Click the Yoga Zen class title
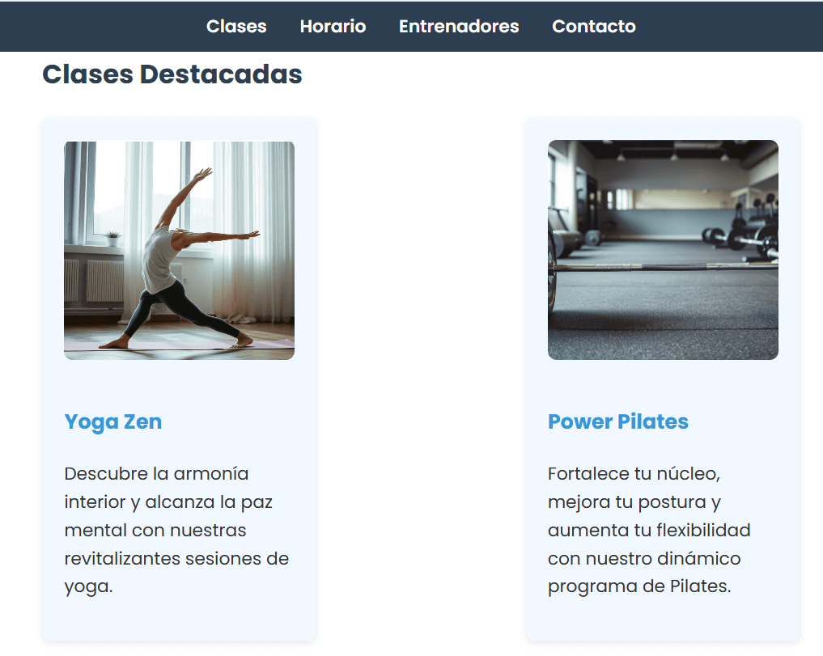 click(112, 422)
